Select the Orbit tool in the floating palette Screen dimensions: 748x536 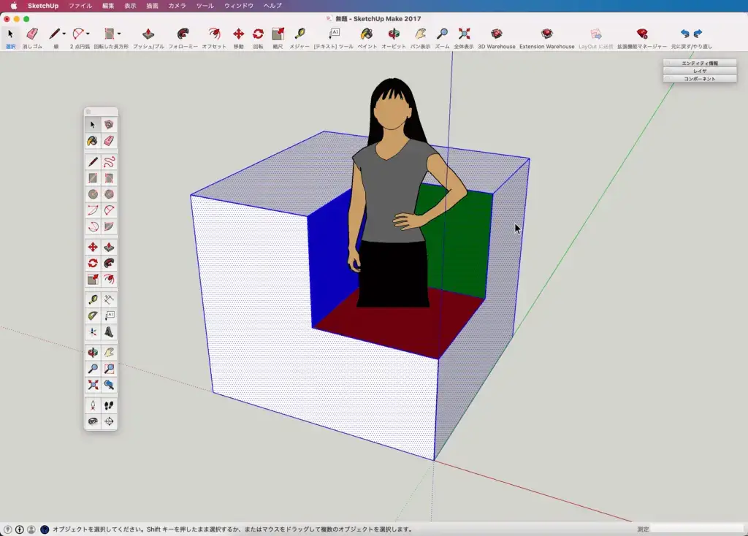(93, 353)
